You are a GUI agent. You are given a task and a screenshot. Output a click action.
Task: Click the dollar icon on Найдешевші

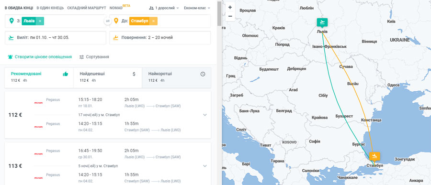pos(134,74)
